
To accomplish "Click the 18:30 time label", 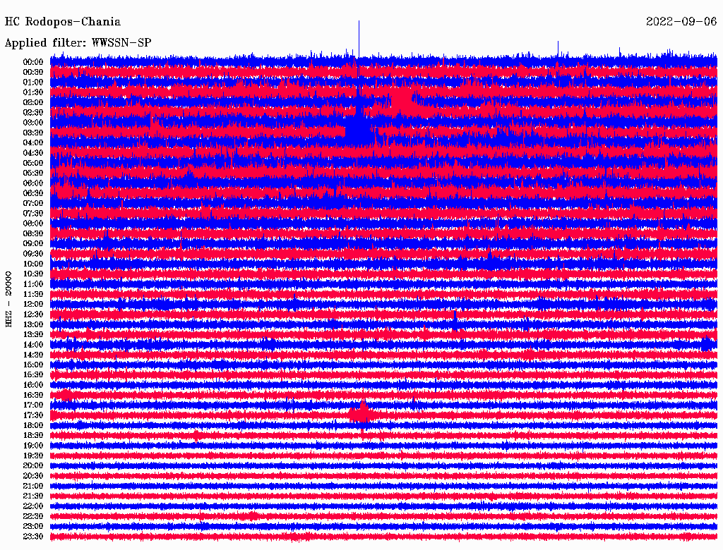I will pos(32,435).
